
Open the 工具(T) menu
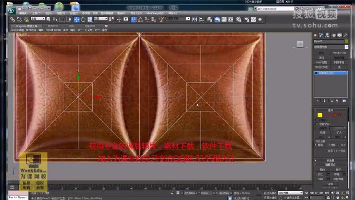tap(36, 13)
